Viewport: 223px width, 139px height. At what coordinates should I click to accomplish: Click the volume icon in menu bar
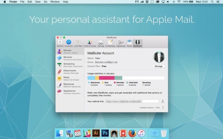pyautogui.click(x=168, y=2)
